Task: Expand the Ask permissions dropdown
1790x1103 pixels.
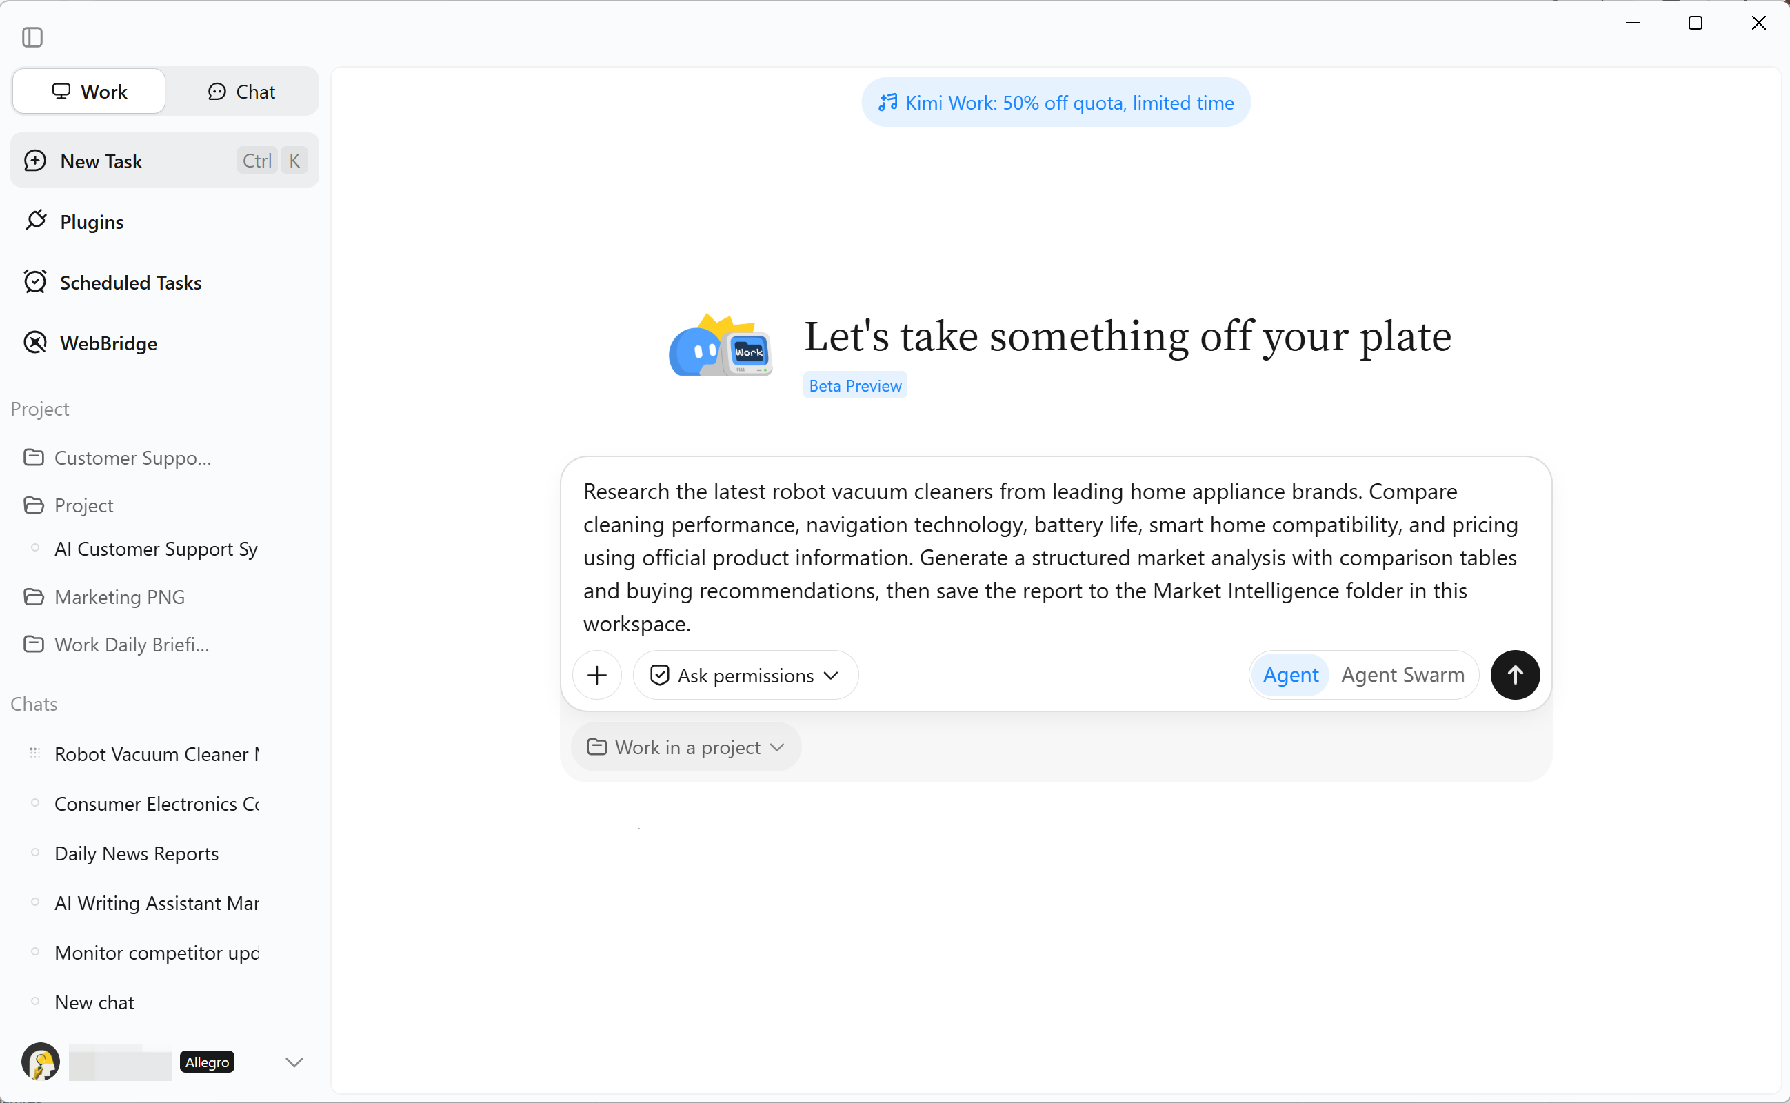Action: point(745,675)
